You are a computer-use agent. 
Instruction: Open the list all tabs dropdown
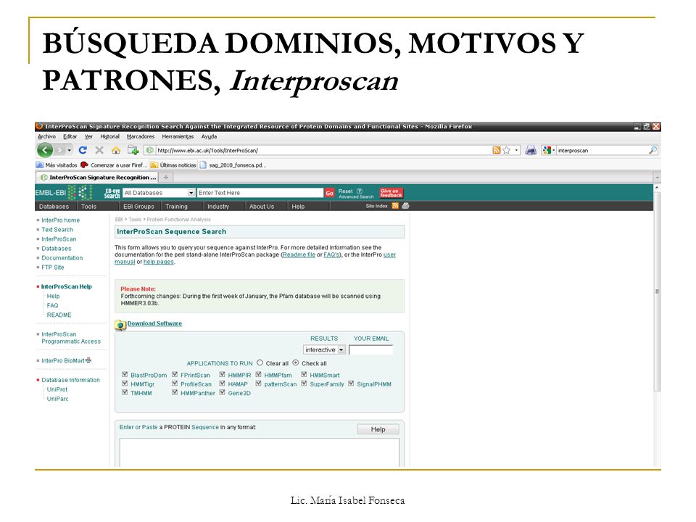click(657, 177)
